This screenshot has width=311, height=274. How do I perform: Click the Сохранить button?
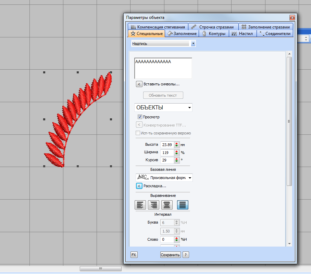pyautogui.click(x=170, y=255)
